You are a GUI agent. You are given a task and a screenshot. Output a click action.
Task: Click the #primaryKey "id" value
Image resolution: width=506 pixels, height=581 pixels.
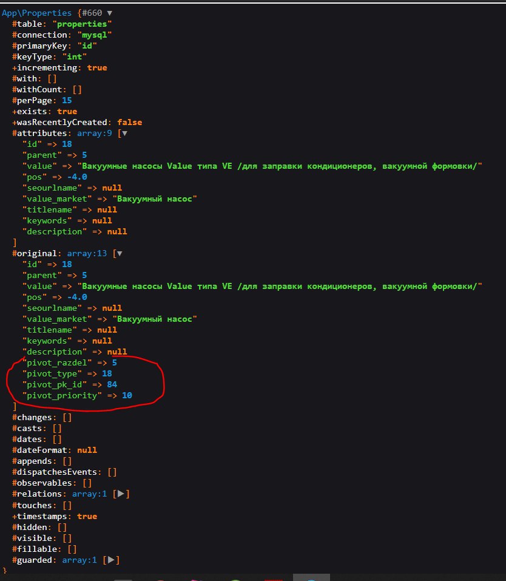(87, 46)
